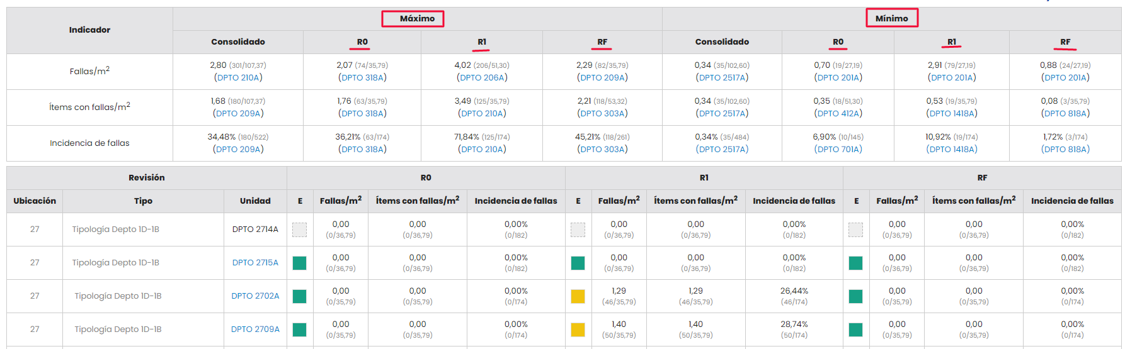Click yellow R1 status square for DPTO 2709A
1125x349 pixels.
[x=578, y=330]
